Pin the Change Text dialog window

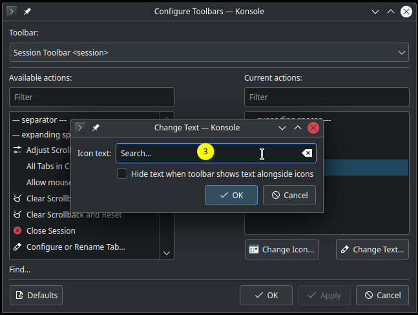coord(96,128)
